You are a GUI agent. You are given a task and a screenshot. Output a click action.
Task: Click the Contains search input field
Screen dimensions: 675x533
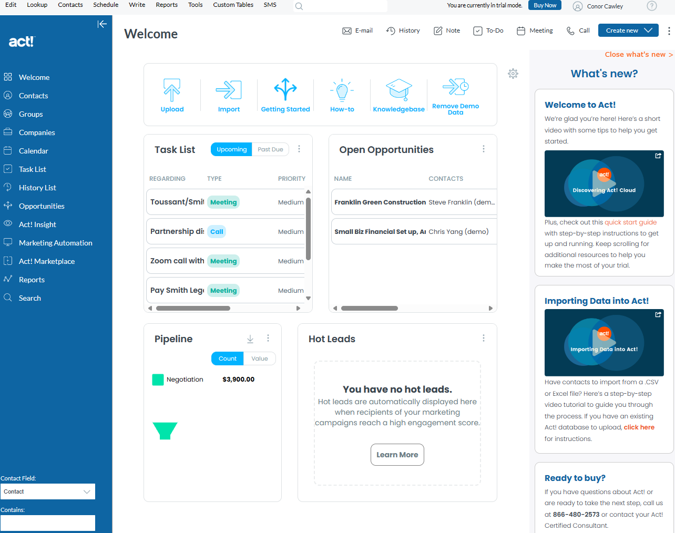pyautogui.click(x=48, y=523)
